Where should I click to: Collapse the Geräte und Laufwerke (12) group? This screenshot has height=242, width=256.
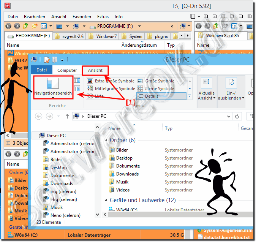pos(106,200)
